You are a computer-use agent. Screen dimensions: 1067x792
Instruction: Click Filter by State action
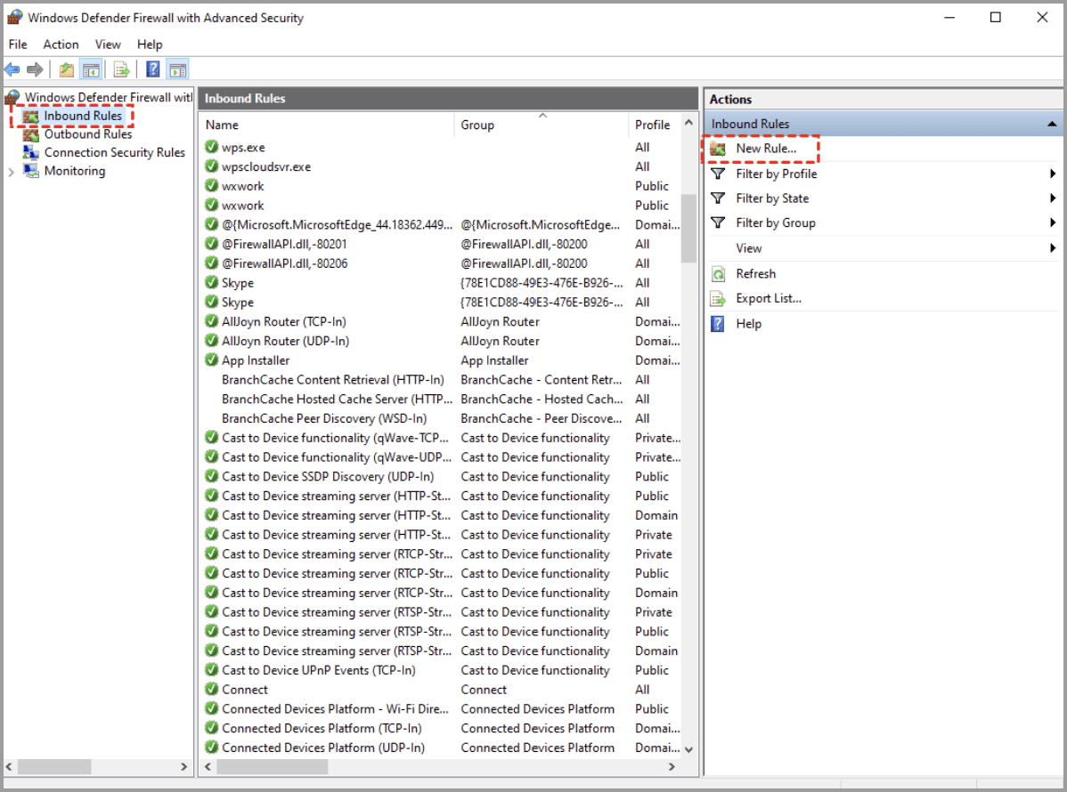pos(772,198)
